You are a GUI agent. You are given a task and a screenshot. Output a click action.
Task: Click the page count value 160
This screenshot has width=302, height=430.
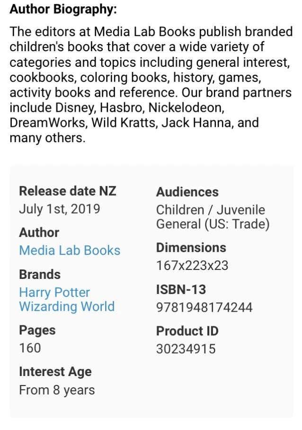(30, 348)
